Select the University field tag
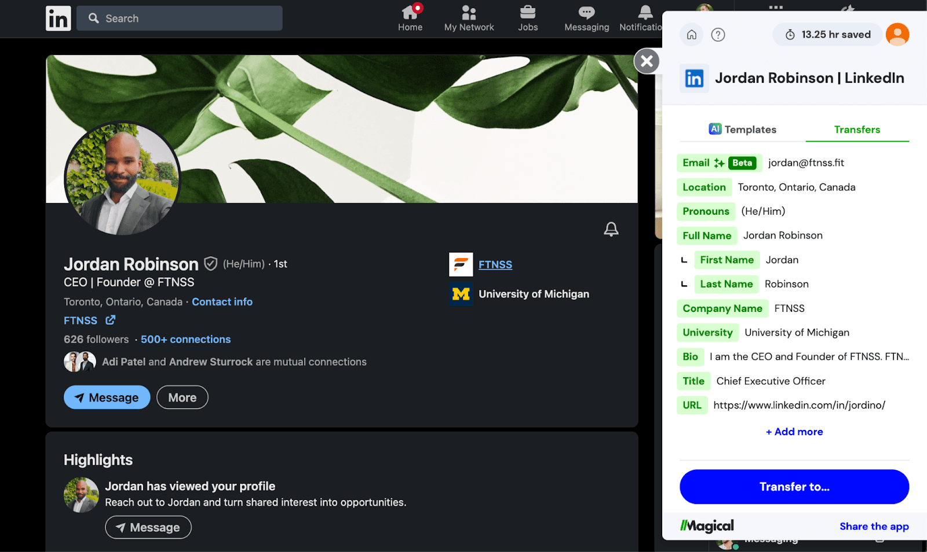This screenshot has height=552, width=927. click(707, 333)
